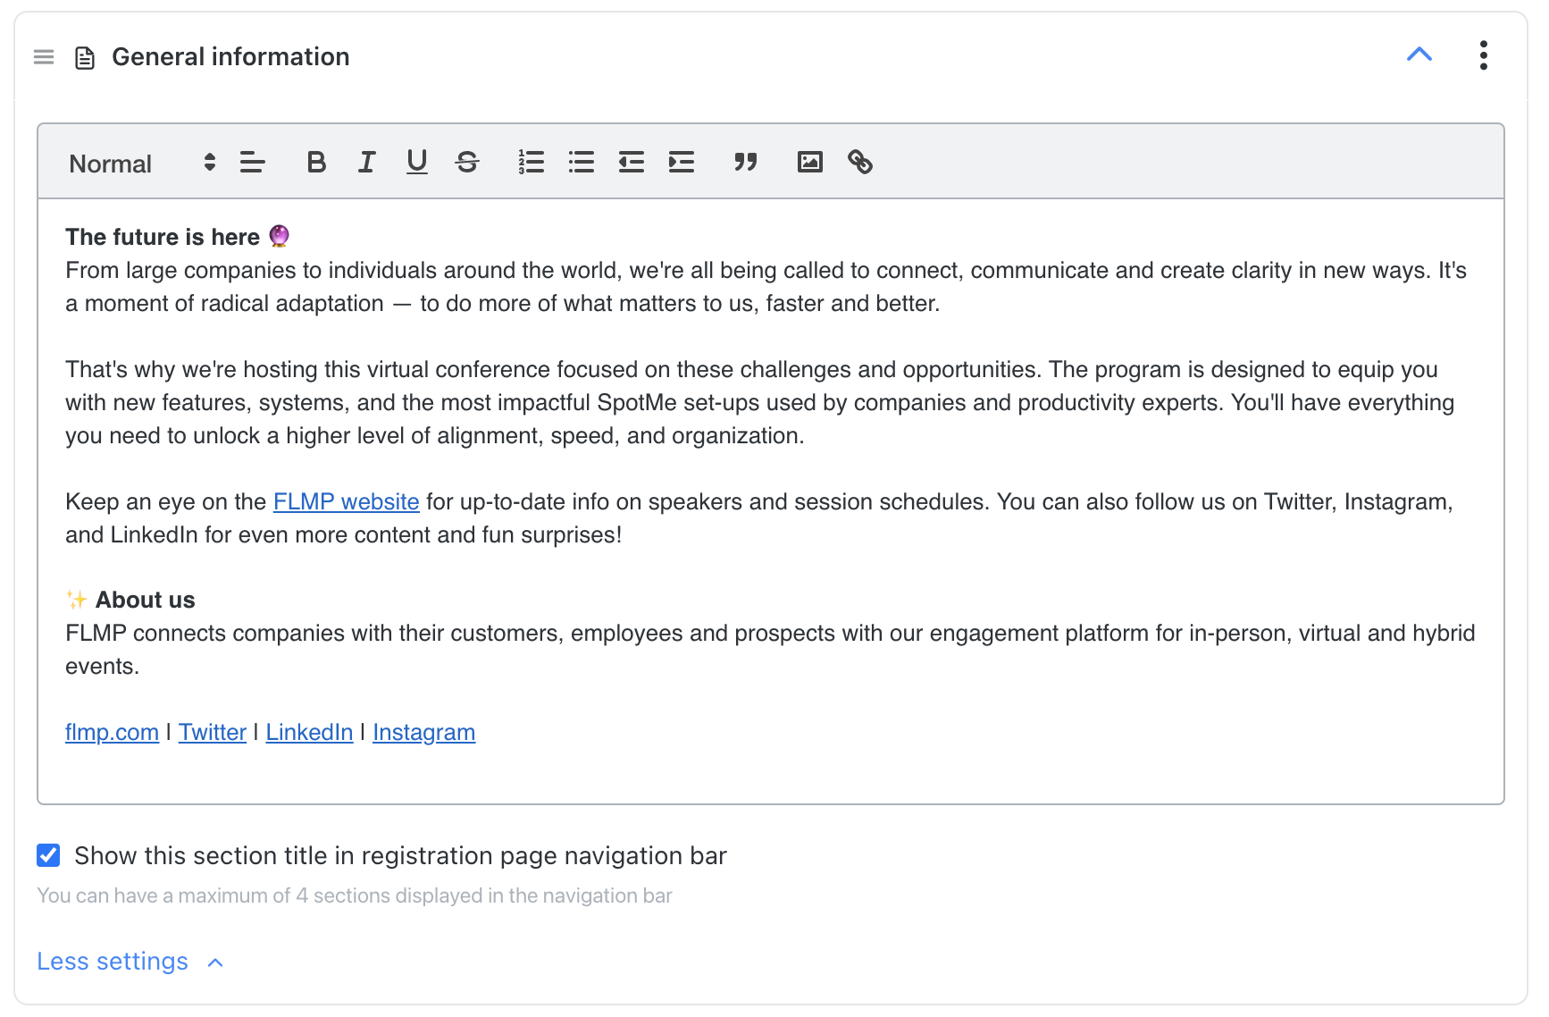Image resolution: width=1549 pixels, height=1017 pixels.
Task: Open the LinkedIn link
Action: pyautogui.click(x=309, y=732)
